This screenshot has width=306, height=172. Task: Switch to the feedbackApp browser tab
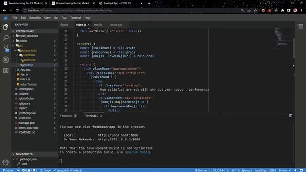[x=118, y=3]
